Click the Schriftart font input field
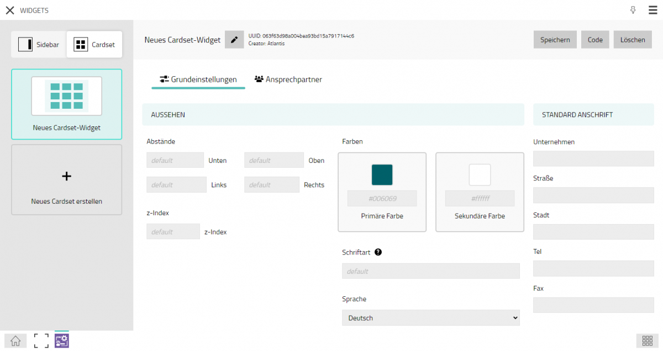The image size is (663, 351). pos(431,271)
